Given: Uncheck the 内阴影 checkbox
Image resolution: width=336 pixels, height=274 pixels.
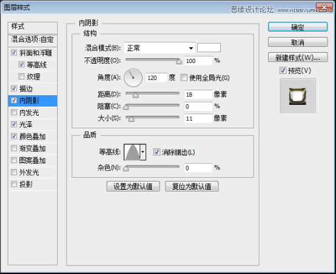Looking at the screenshot, I should 14,100.
